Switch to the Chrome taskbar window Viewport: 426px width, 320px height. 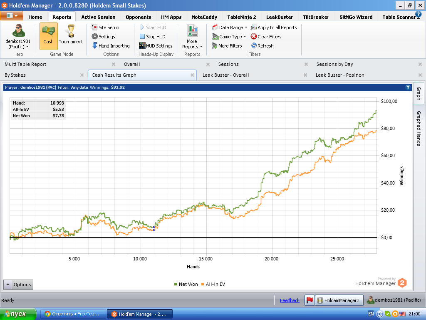pos(72,314)
